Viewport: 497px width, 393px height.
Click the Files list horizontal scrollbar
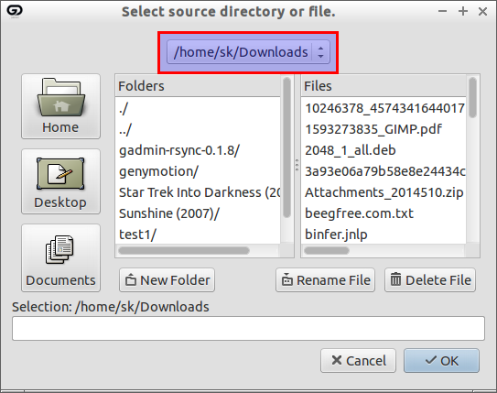point(327,251)
